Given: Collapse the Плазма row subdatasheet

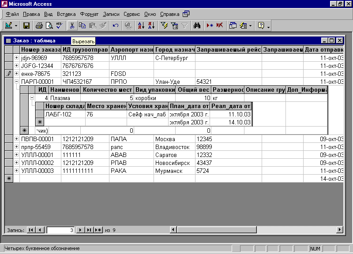Looking at the screenshot, I should [32, 97].
